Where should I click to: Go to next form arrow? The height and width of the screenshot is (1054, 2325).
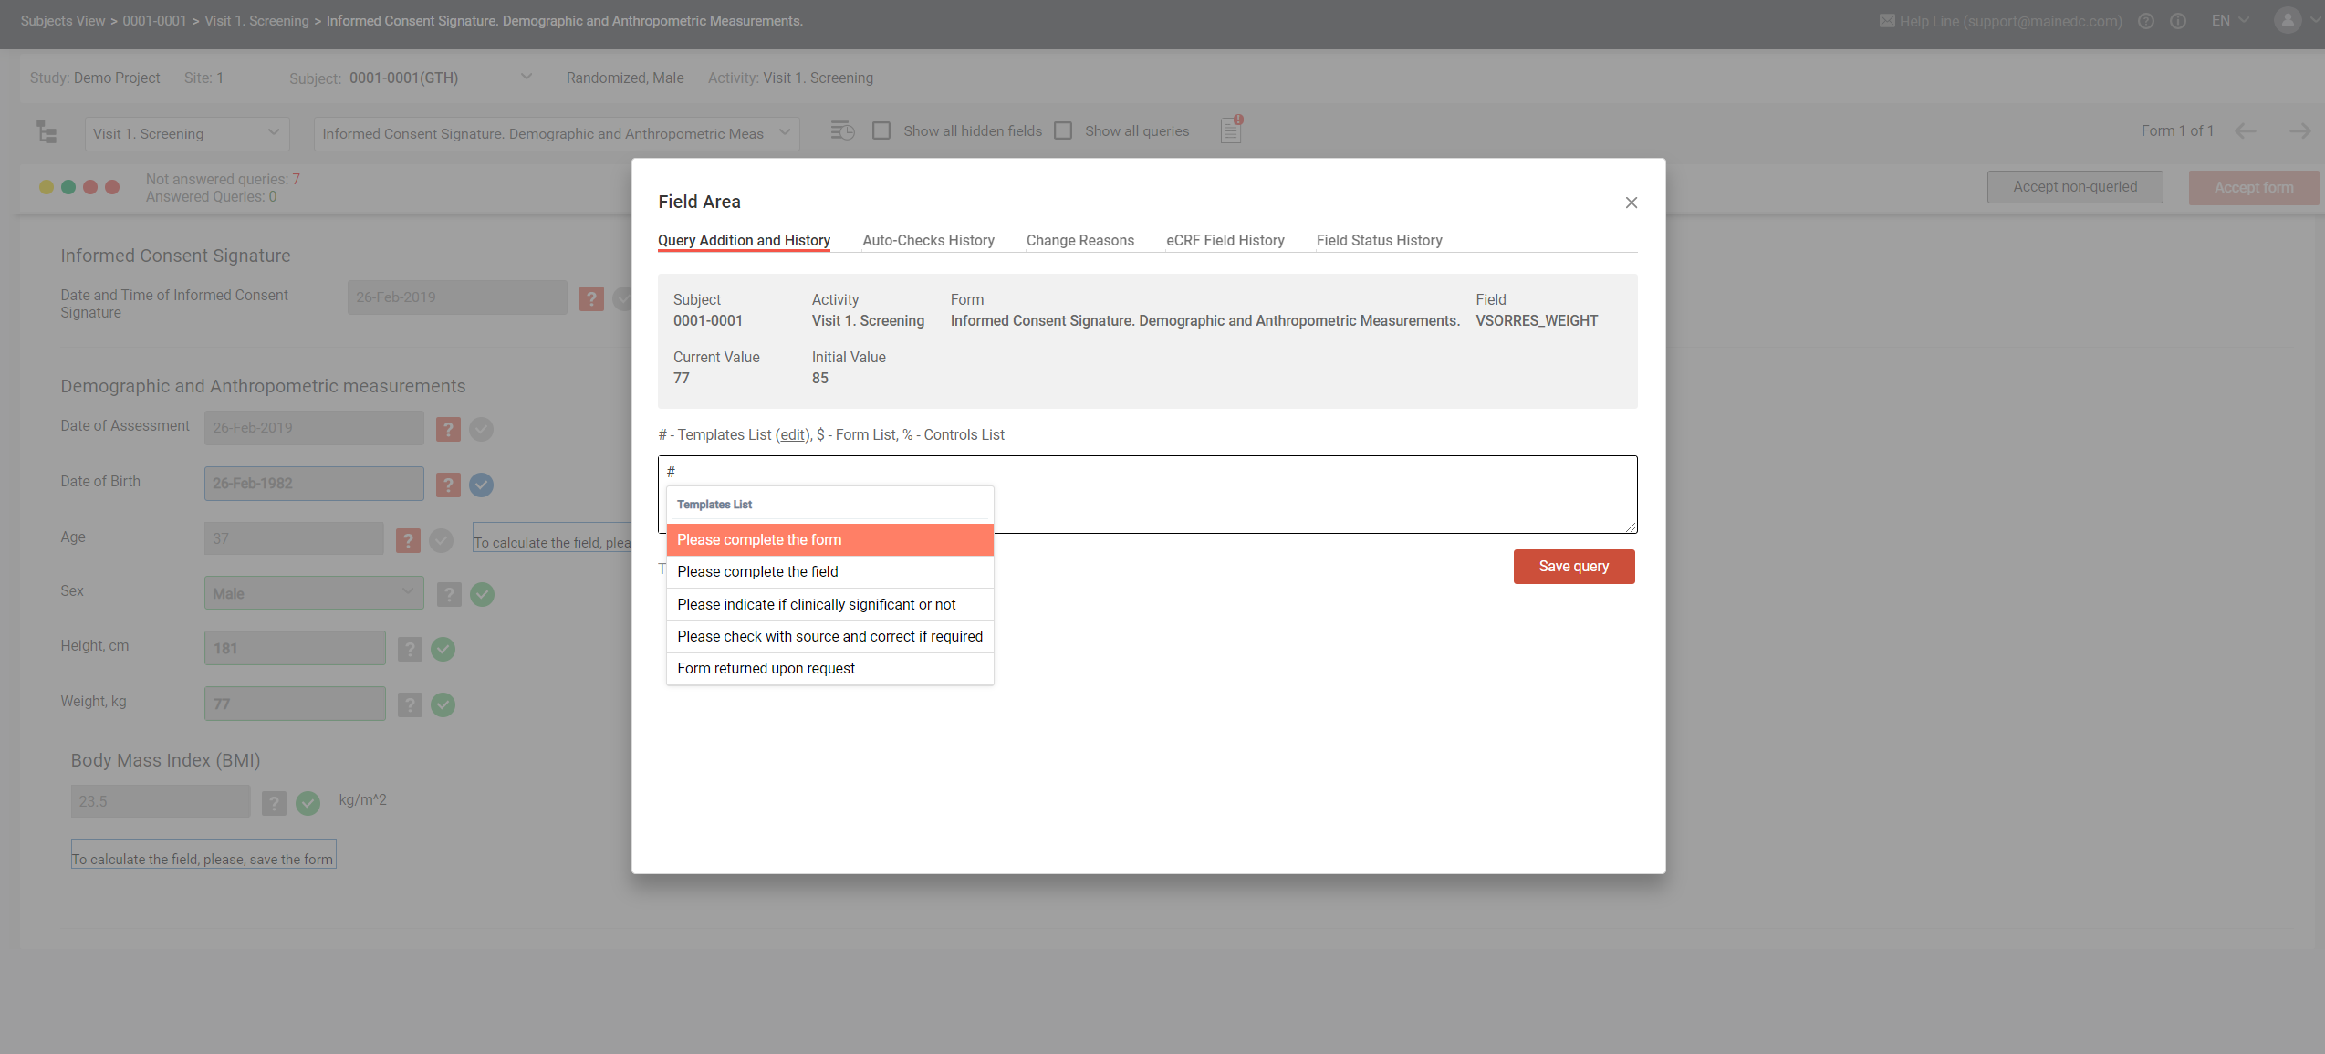2299,131
